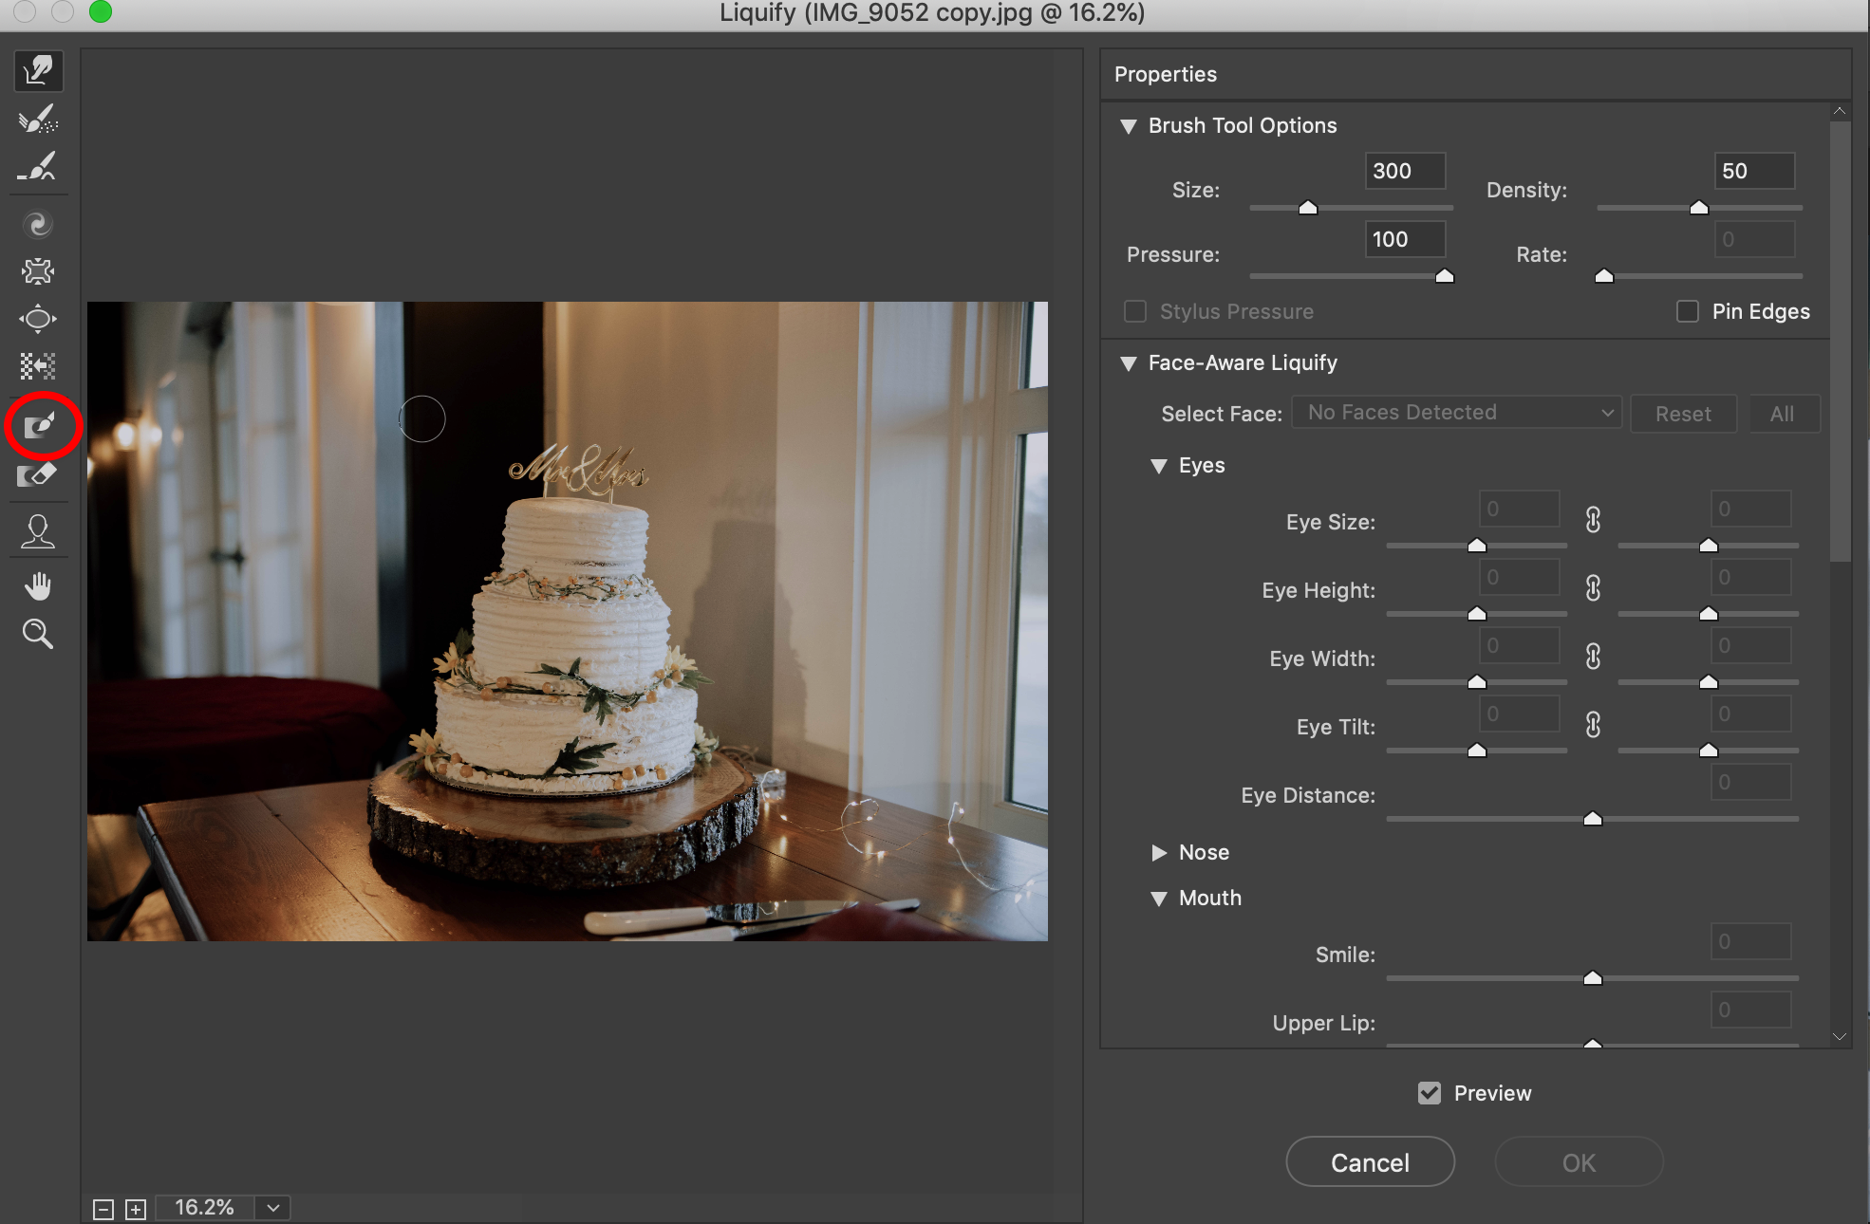Select the Pucker tool
Image resolution: width=1870 pixels, height=1224 pixels.
tap(39, 272)
